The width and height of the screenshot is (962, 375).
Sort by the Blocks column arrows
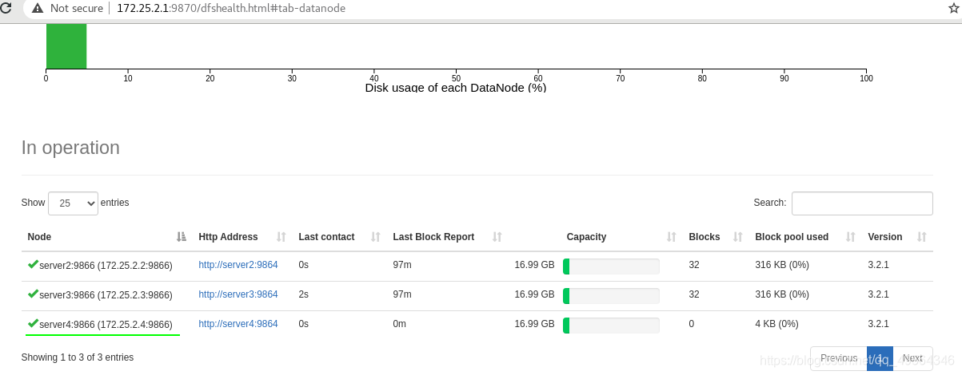coord(738,237)
